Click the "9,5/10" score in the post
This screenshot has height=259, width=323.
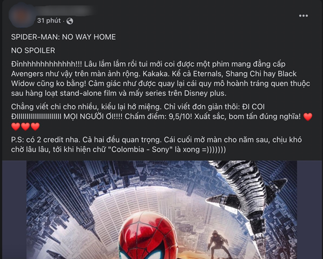180,116
